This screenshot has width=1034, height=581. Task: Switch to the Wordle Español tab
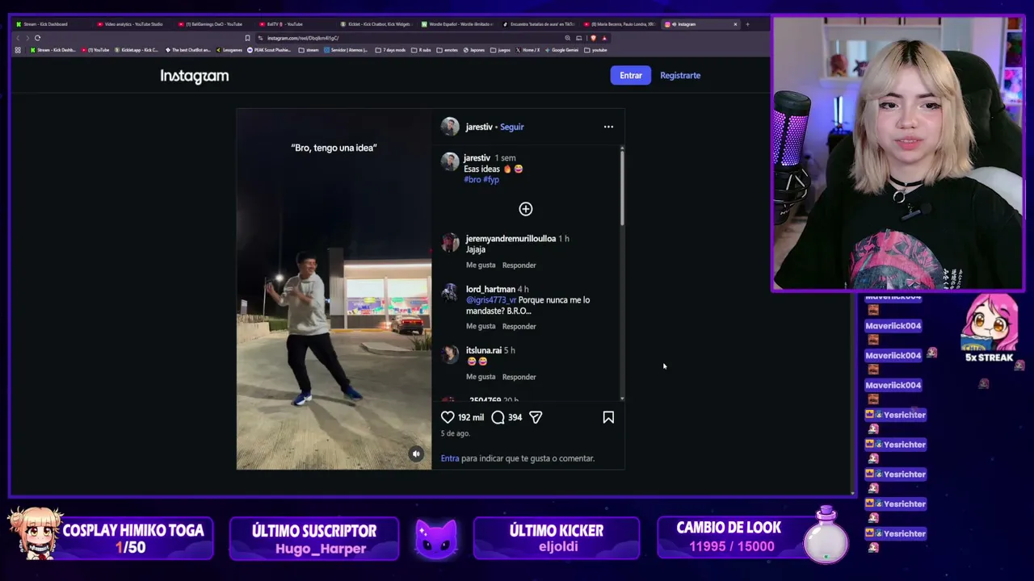(x=456, y=24)
